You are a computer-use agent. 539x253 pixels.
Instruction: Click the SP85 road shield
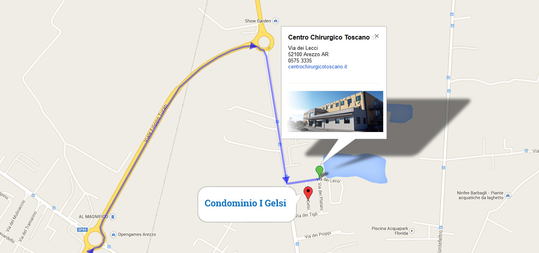[82, 230]
